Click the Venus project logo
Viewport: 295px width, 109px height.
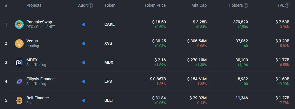tap(19, 44)
